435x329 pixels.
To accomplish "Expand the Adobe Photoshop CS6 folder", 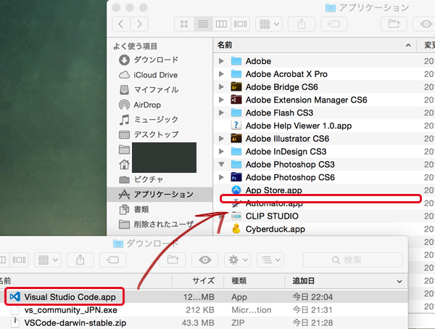I will click(x=221, y=177).
